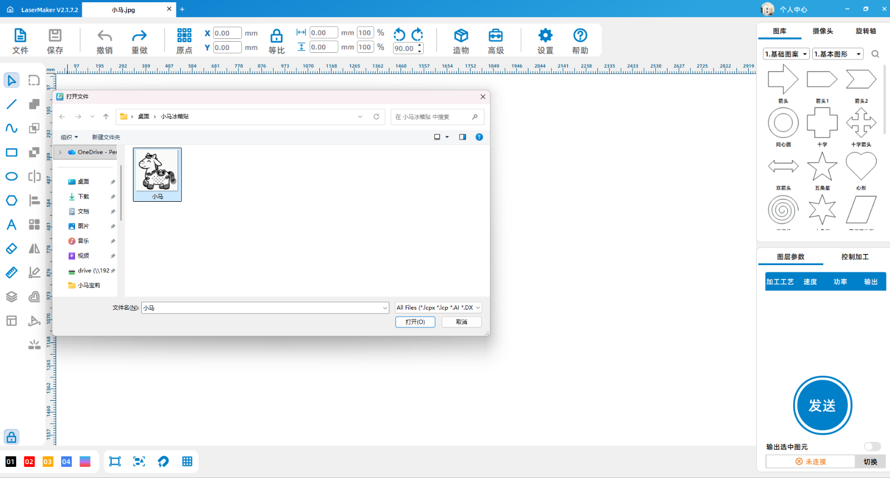Viewport: 890px width, 478px height.
Task: Select the 小马 image thumbnail
Action: [x=157, y=174]
